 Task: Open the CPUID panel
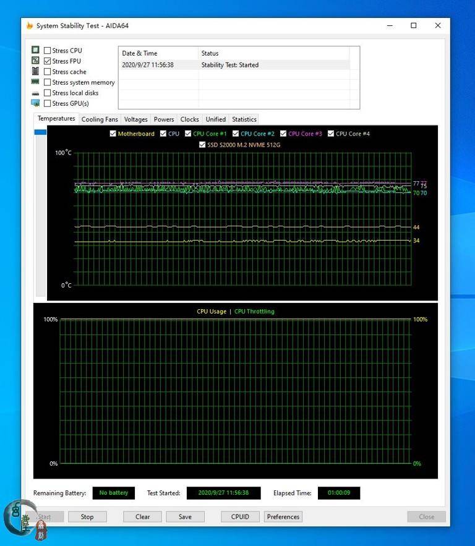click(241, 517)
